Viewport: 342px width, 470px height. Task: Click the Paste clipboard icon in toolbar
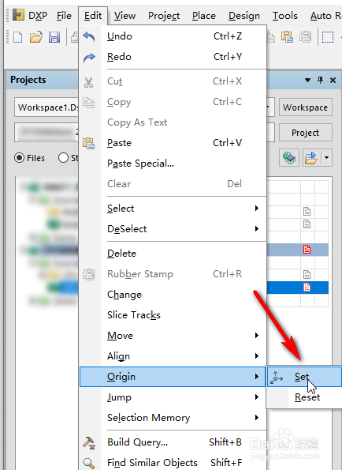tap(287, 37)
